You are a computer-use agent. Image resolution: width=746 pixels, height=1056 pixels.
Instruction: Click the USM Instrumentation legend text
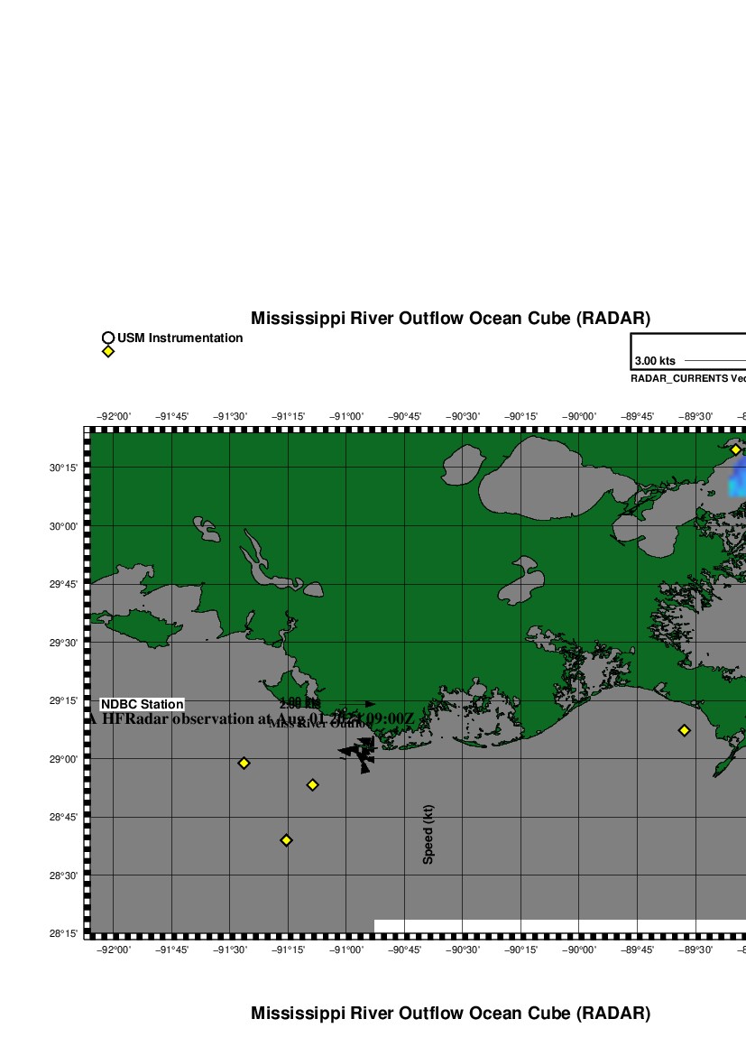[180, 338]
